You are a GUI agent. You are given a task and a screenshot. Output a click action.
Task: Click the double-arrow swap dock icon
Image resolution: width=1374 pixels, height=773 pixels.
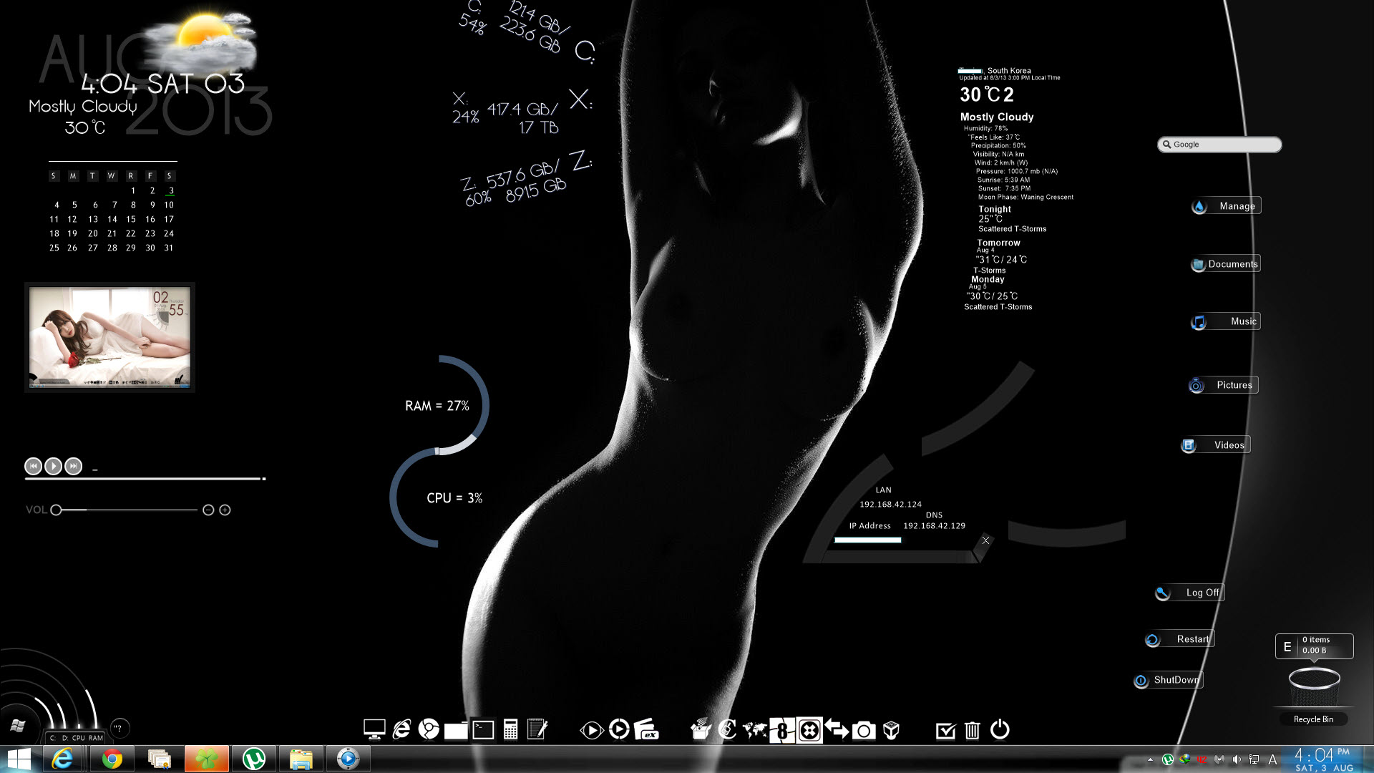point(837,729)
